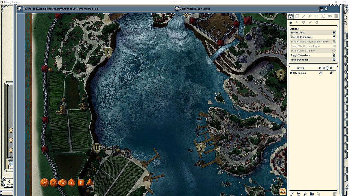This screenshot has width=349, height=196.
Task: Pick the d12 die
Action: [53, 182]
